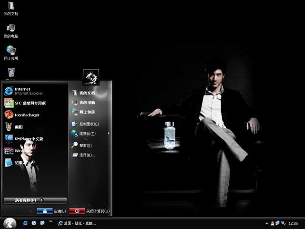Show hidden system tray icons arrow
Screen dimensions: 305x229
pyautogui.click(x=266, y=223)
